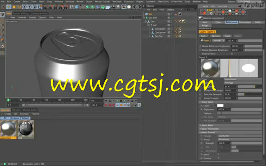Image resolution: width=266 pixels, height=166 pixels.
Task: Click the live selection arrow tool
Action: point(3,7)
